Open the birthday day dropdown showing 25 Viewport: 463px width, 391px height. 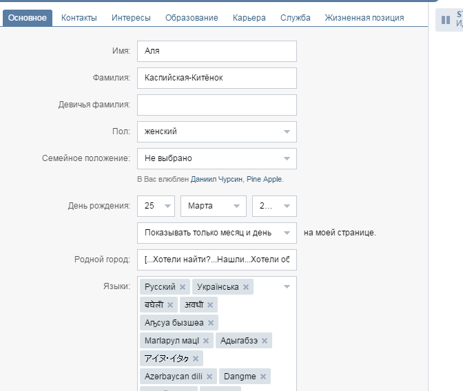(158, 206)
